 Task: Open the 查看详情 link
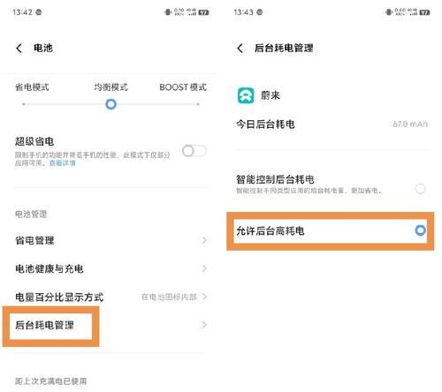point(62,163)
